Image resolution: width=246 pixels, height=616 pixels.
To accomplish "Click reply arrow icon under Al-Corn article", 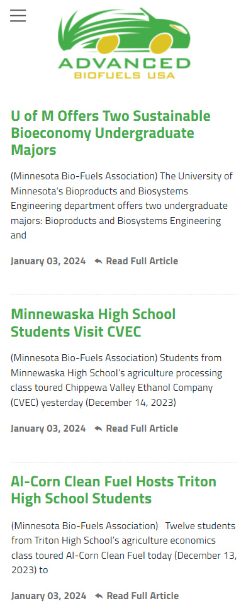I will coord(99,596).
